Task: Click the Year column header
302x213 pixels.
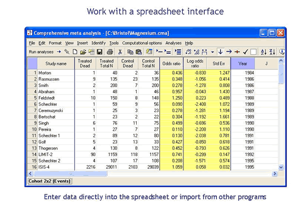Action: pos(243,64)
